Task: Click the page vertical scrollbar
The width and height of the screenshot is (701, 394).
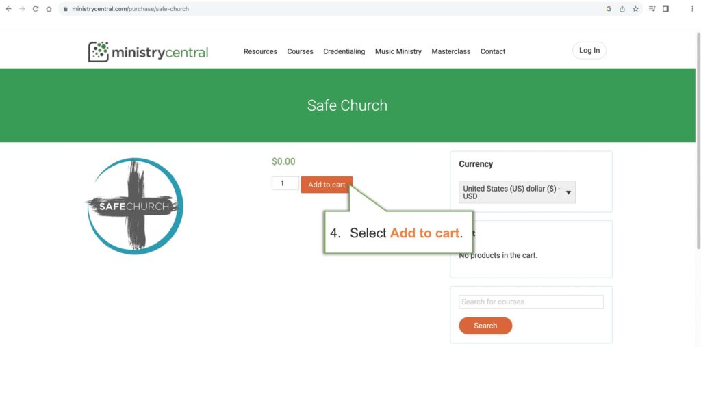Action: [x=698, y=140]
